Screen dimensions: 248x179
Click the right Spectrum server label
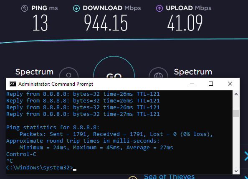coord(193,72)
